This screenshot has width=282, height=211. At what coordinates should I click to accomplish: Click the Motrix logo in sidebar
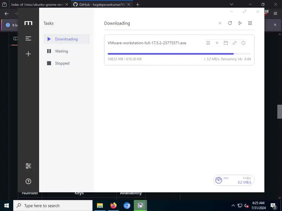point(28,23)
